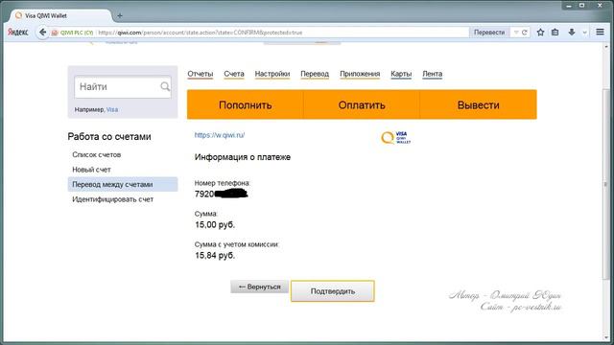Go back with Вернуться button
The height and width of the screenshot is (345, 614).
click(259, 287)
